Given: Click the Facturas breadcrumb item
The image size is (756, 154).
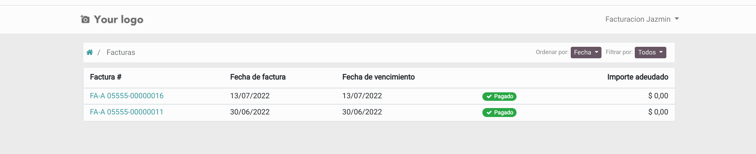Looking at the screenshot, I should (x=121, y=52).
